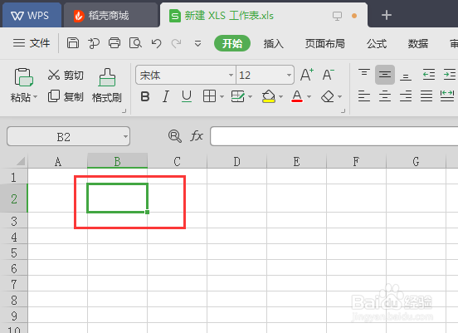Viewport: 458px width, 333px height.
Task: Center text horizontally
Action: 385,96
